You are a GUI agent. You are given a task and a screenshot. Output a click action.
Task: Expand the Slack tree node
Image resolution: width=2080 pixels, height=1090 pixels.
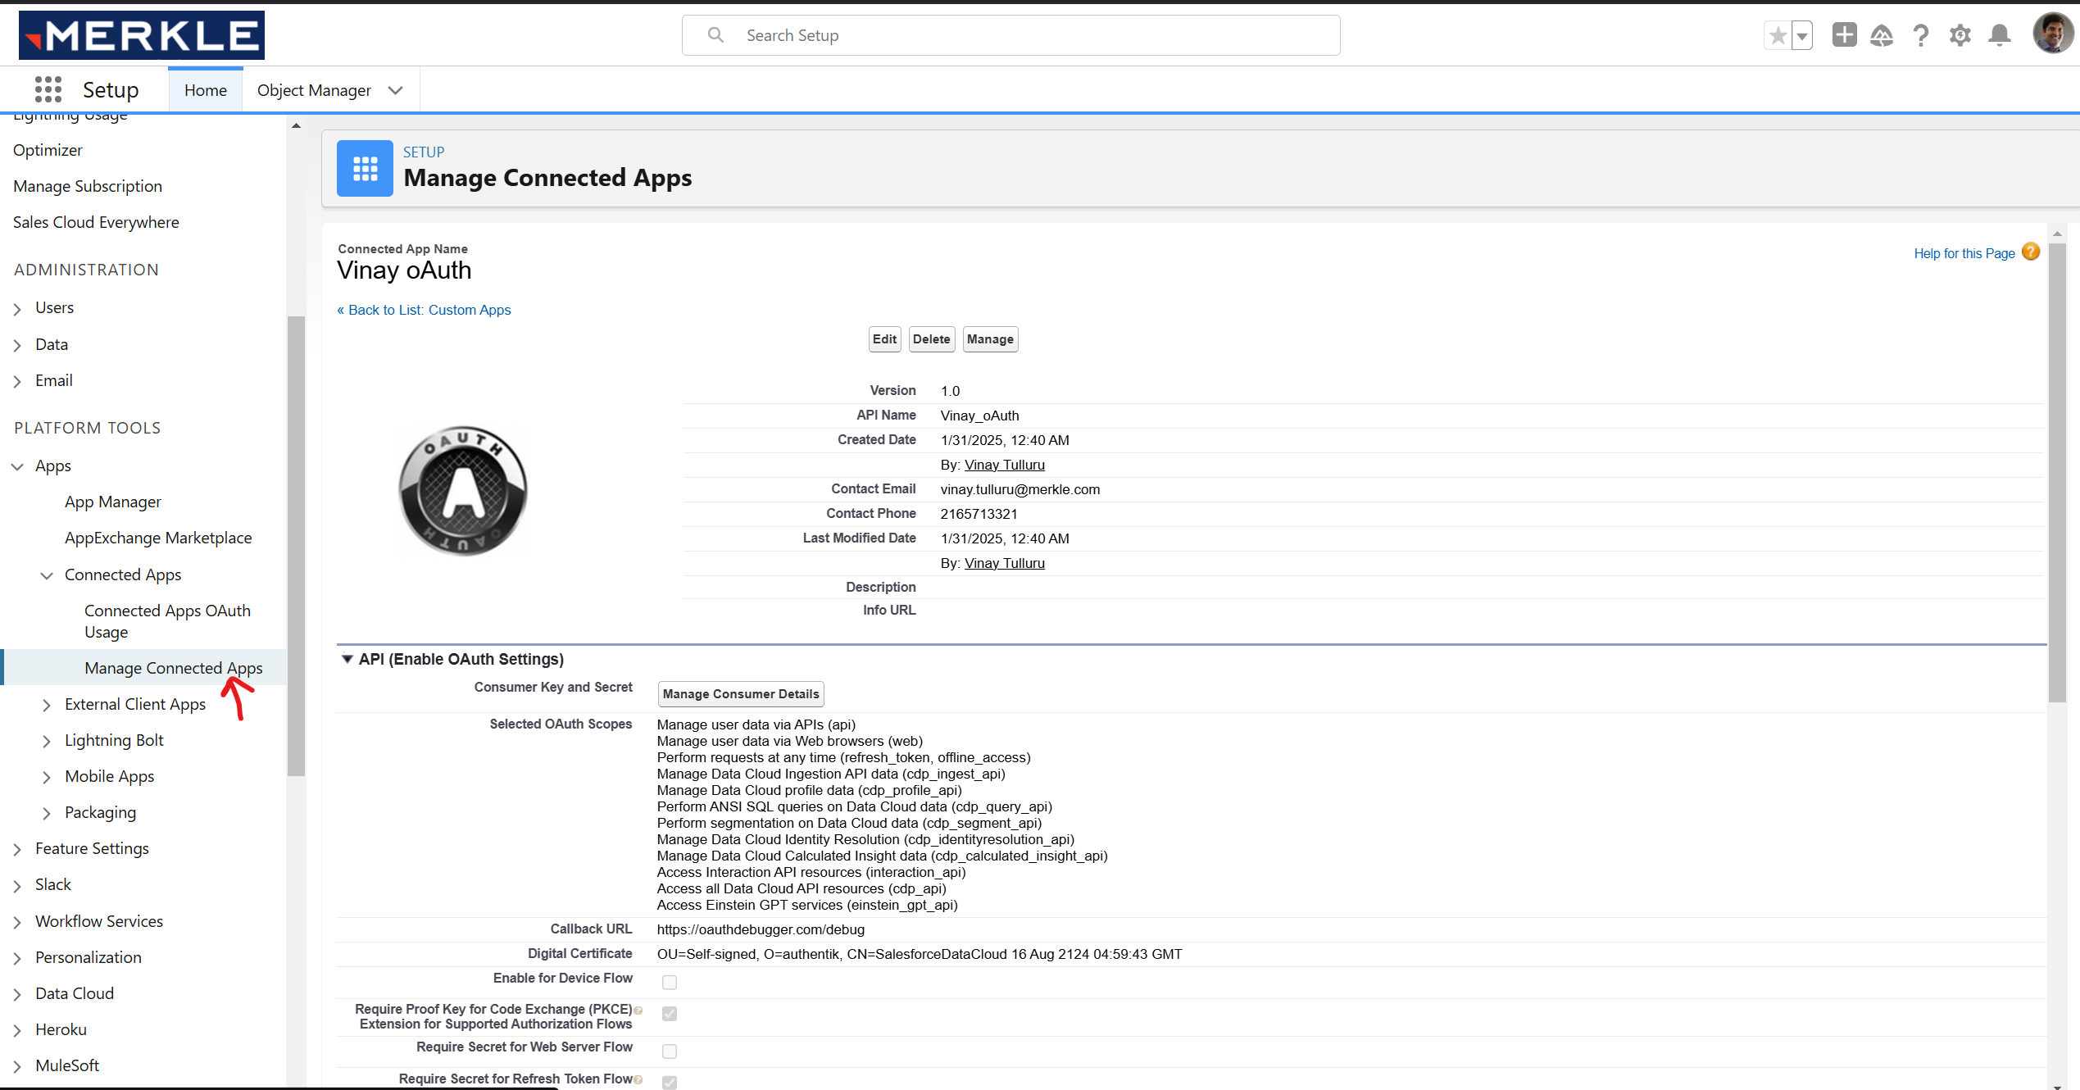17,886
